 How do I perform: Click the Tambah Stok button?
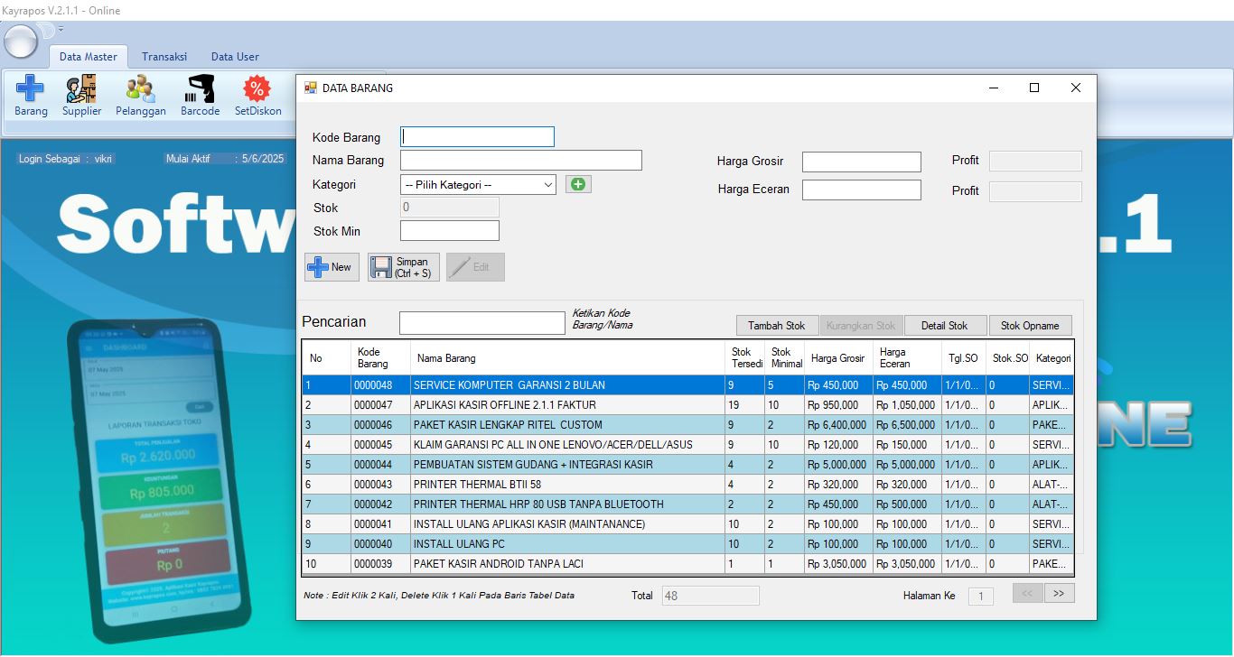pyautogui.click(x=777, y=326)
